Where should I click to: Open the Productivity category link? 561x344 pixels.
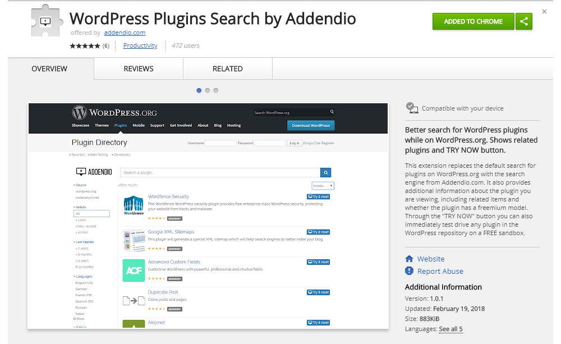[x=140, y=45]
